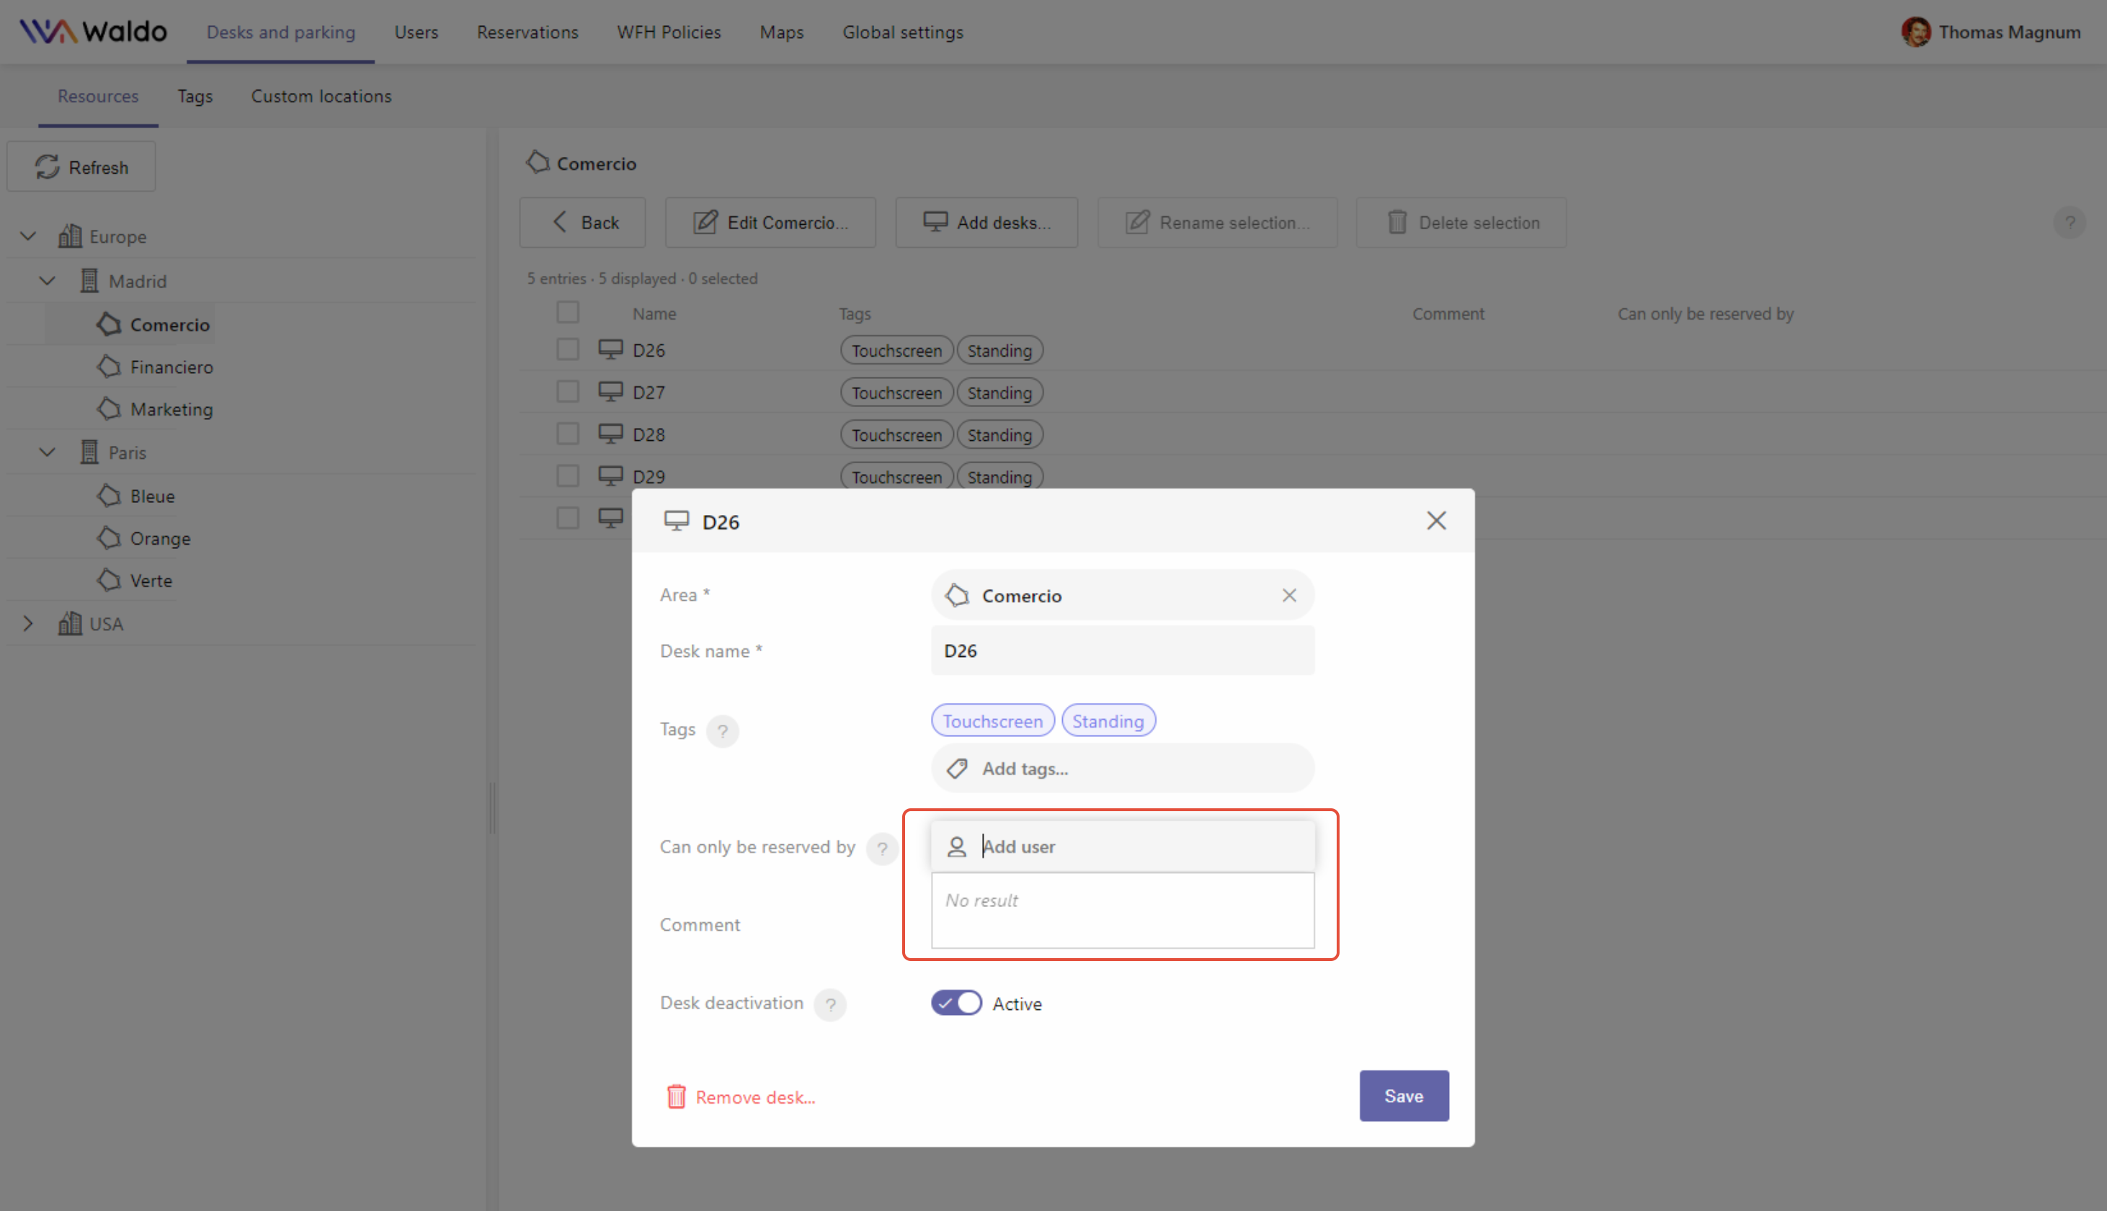Click Add desks button
2107x1211 pixels.
pos(986,223)
